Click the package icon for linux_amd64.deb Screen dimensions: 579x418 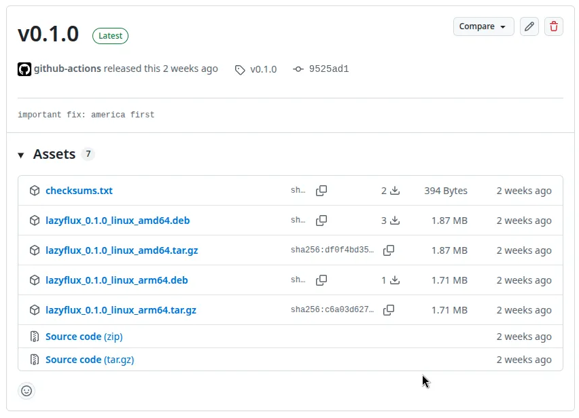[x=35, y=221]
